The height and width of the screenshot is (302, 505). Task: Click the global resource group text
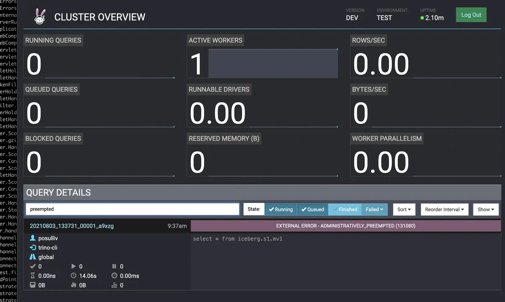tap(46, 257)
